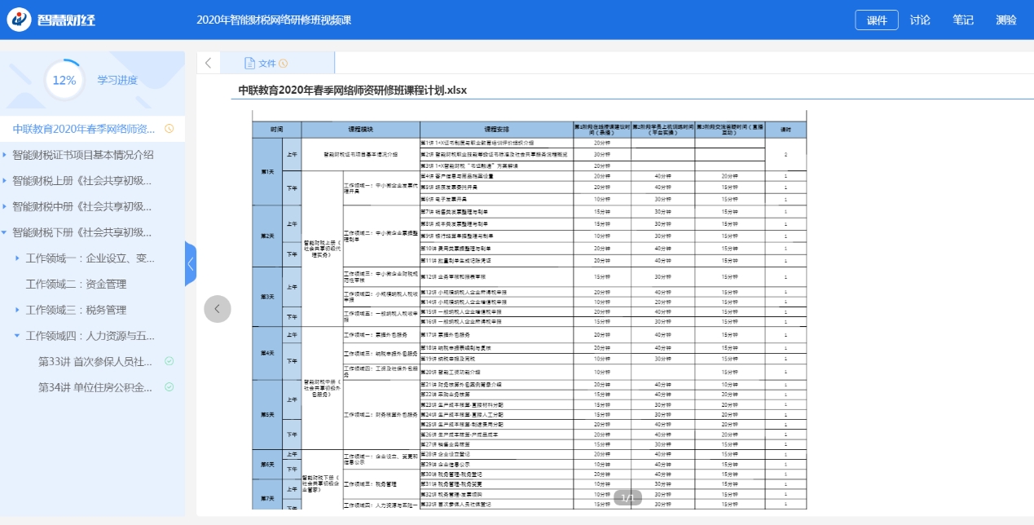The width and height of the screenshot is (1034, 525).
Task: Open 工作领域二：资金管理 lesson item
Action: coord(76,285)
